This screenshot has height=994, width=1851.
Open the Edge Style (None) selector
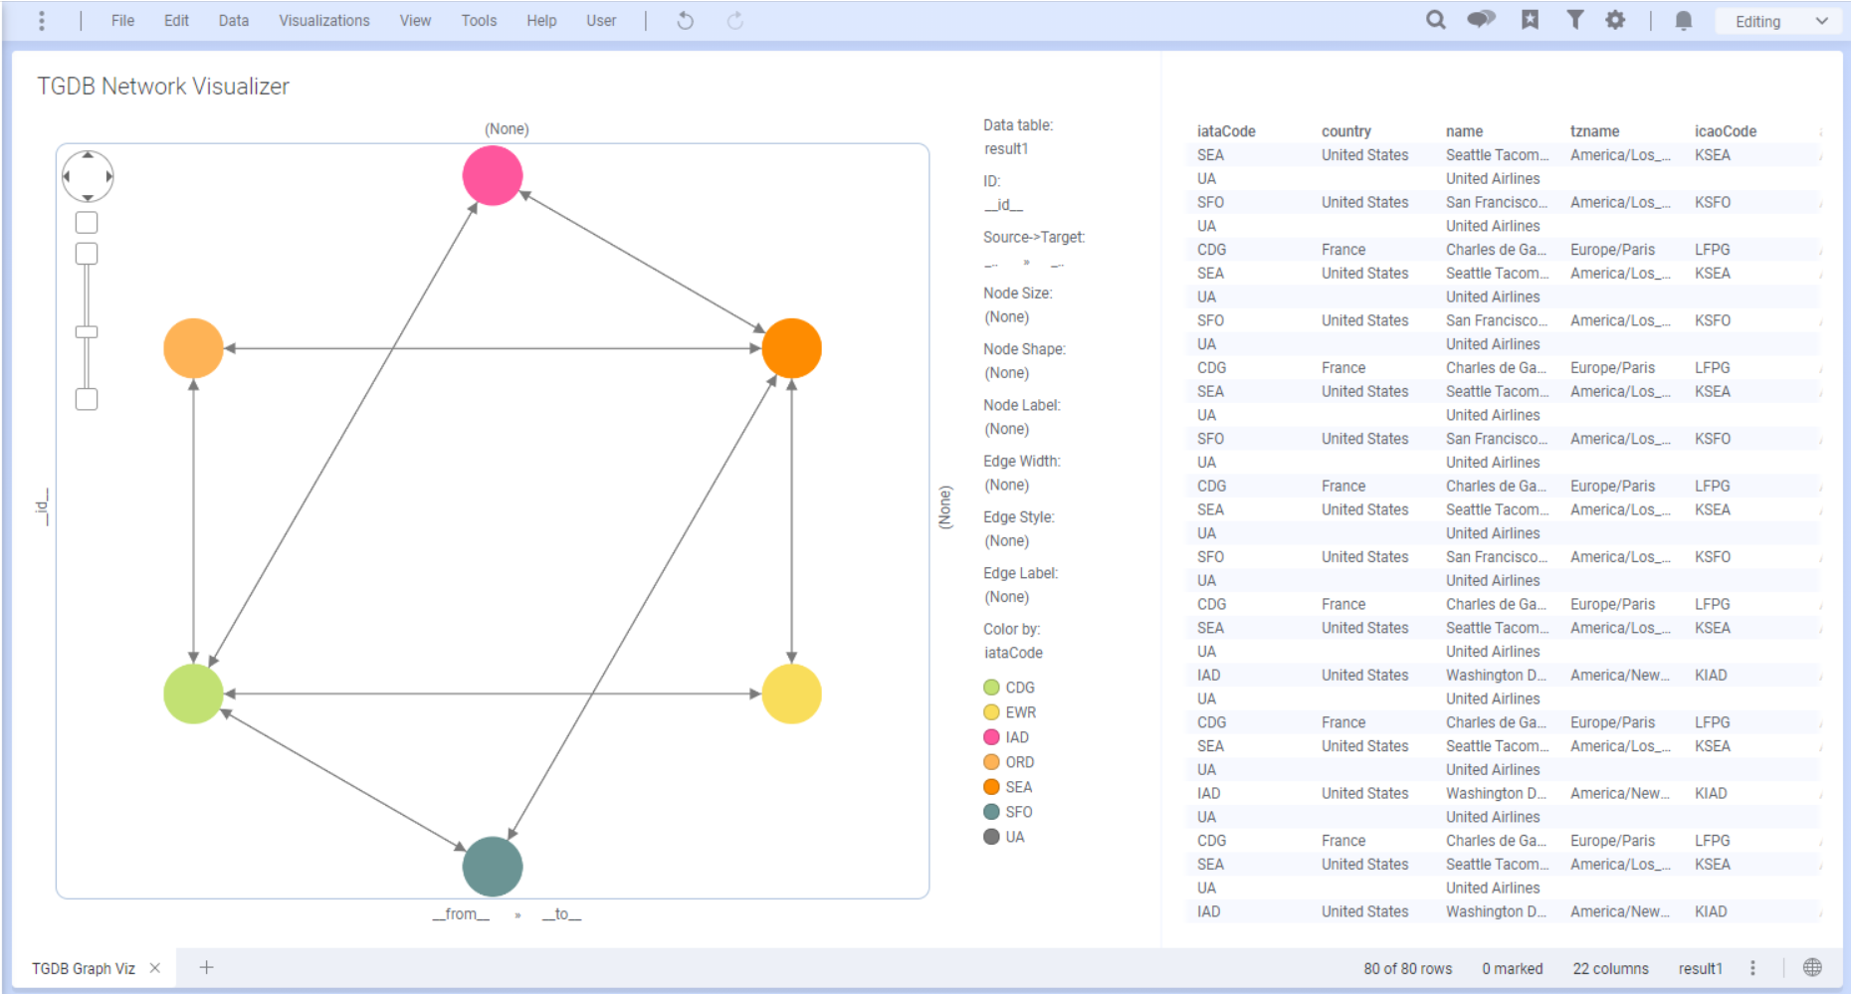tap(1006, 541)
